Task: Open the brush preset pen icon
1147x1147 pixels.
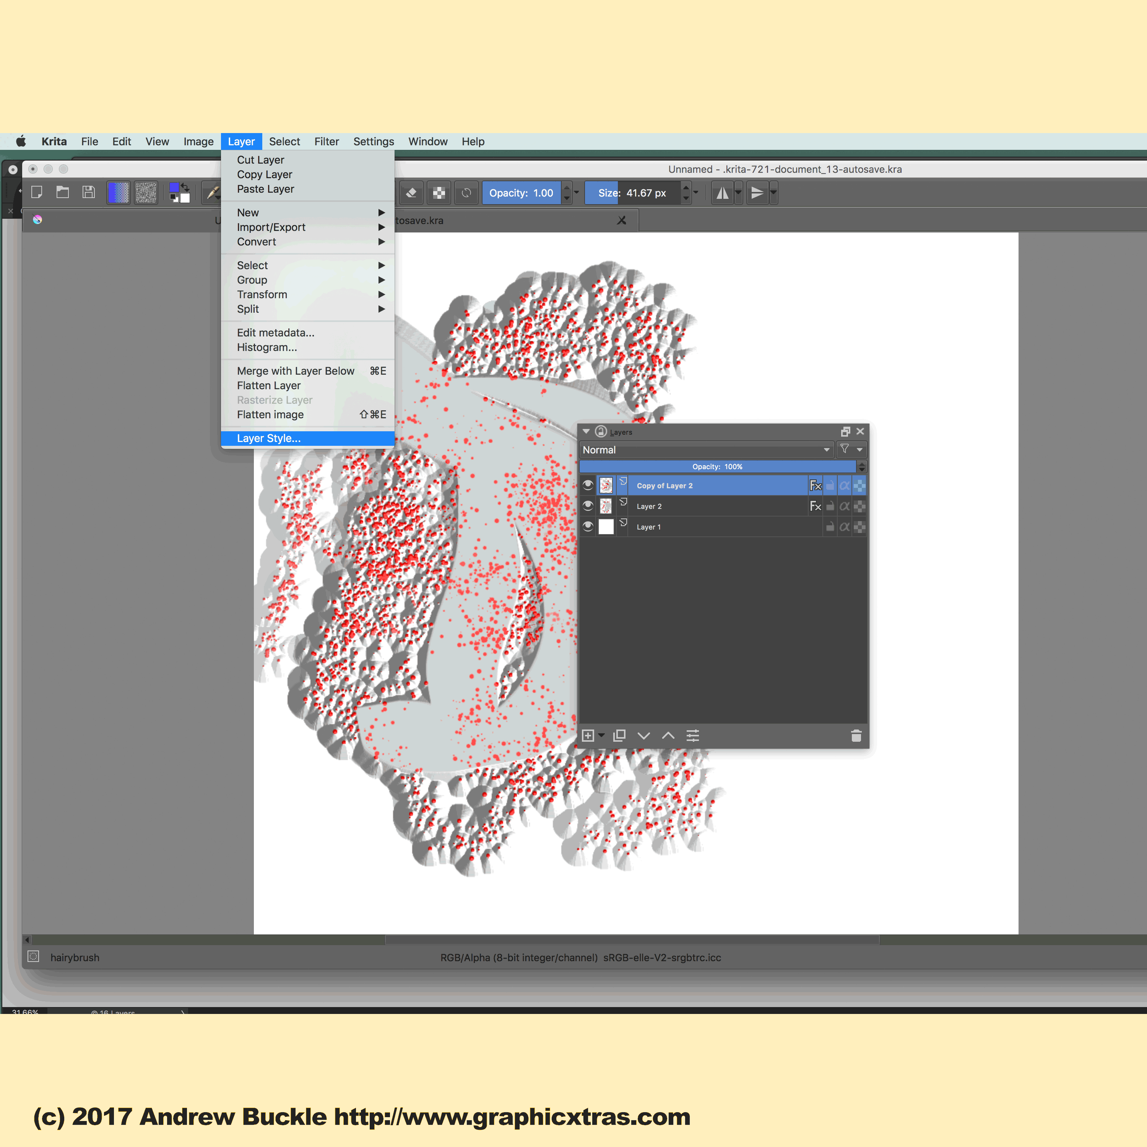Action: tap(212, 193)
